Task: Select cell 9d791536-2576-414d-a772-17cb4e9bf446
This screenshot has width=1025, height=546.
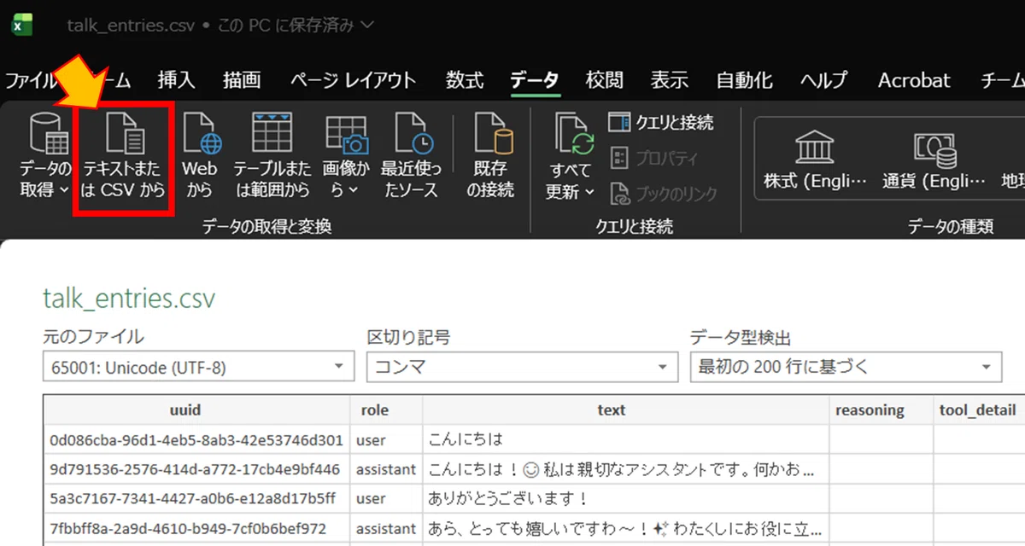Action: point(196,469)
